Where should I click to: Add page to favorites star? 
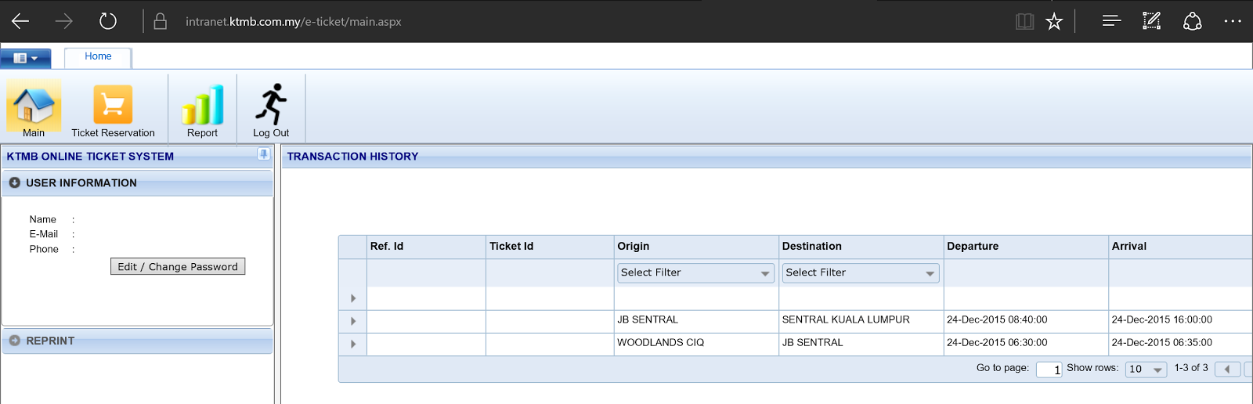coord(1054,21)
